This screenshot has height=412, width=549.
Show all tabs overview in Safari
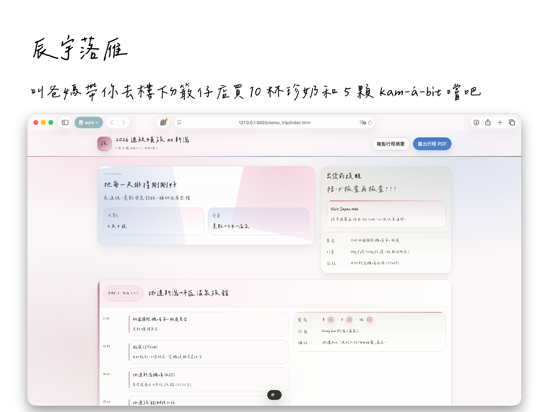coord(512,123)
